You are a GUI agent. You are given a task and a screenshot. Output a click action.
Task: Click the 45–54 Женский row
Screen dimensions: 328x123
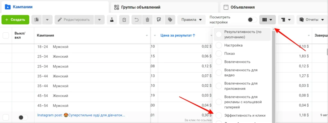pyautogui.click(x=53, y=95)
